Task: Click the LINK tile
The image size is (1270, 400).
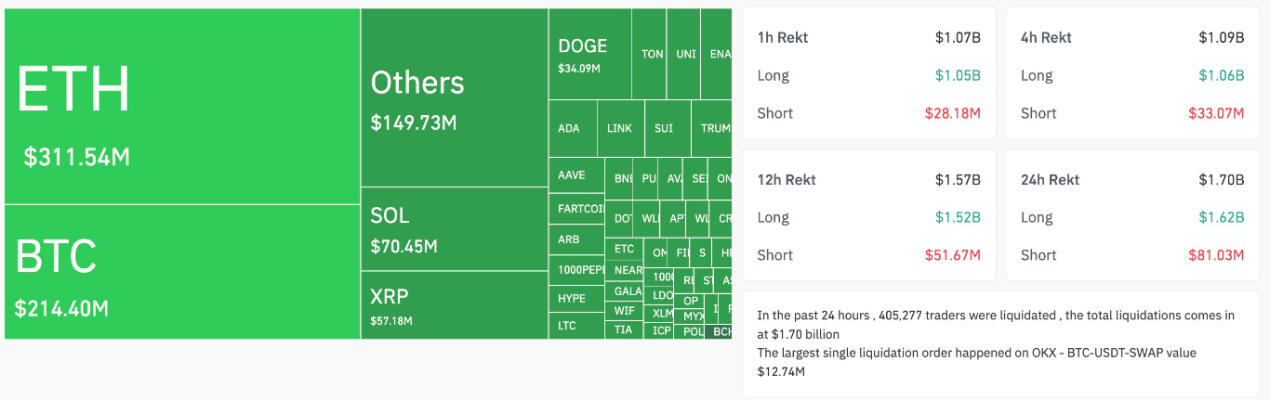Action: pos(619,128)
